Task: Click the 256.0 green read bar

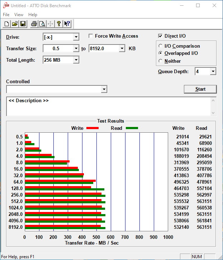Action: click(65, 196)
